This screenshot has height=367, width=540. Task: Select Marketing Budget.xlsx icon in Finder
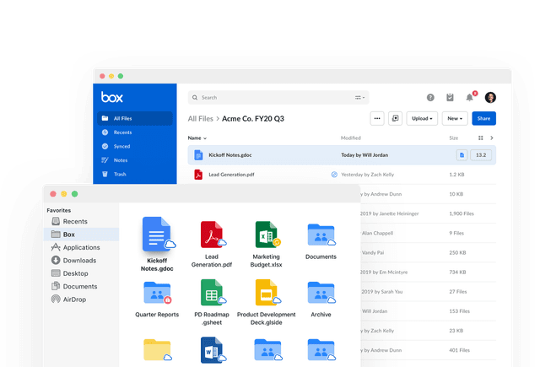click(267, 235)
